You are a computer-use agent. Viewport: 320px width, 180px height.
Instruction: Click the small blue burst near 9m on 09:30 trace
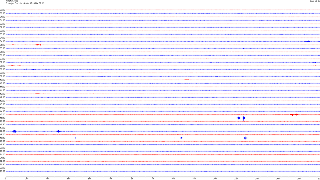(101, 76)
